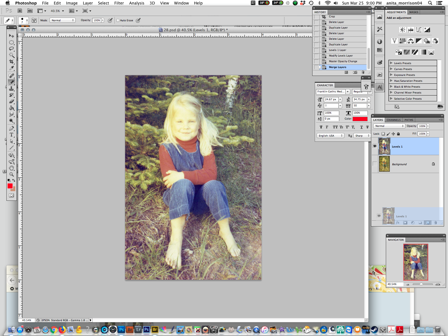Select the Eraser tool
This screenshot has width=448, height=336.
11,101
